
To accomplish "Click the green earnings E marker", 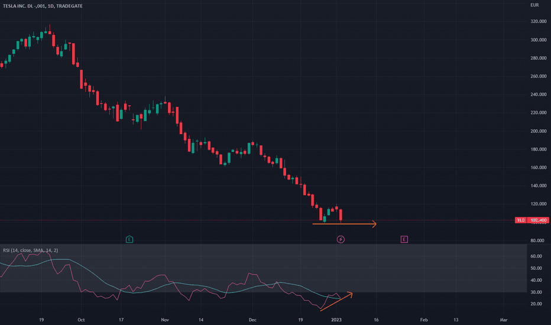I will 129,240.
